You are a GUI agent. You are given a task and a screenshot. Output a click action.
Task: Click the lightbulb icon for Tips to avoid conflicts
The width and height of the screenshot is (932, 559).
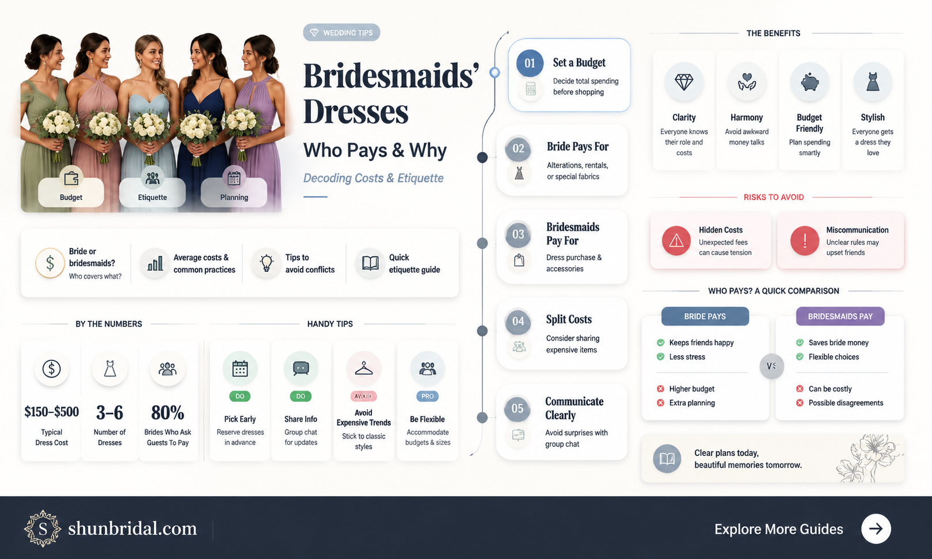point(266,263)
